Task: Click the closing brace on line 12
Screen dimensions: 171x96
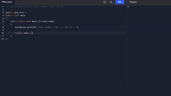Action: [x=6, y=39]
